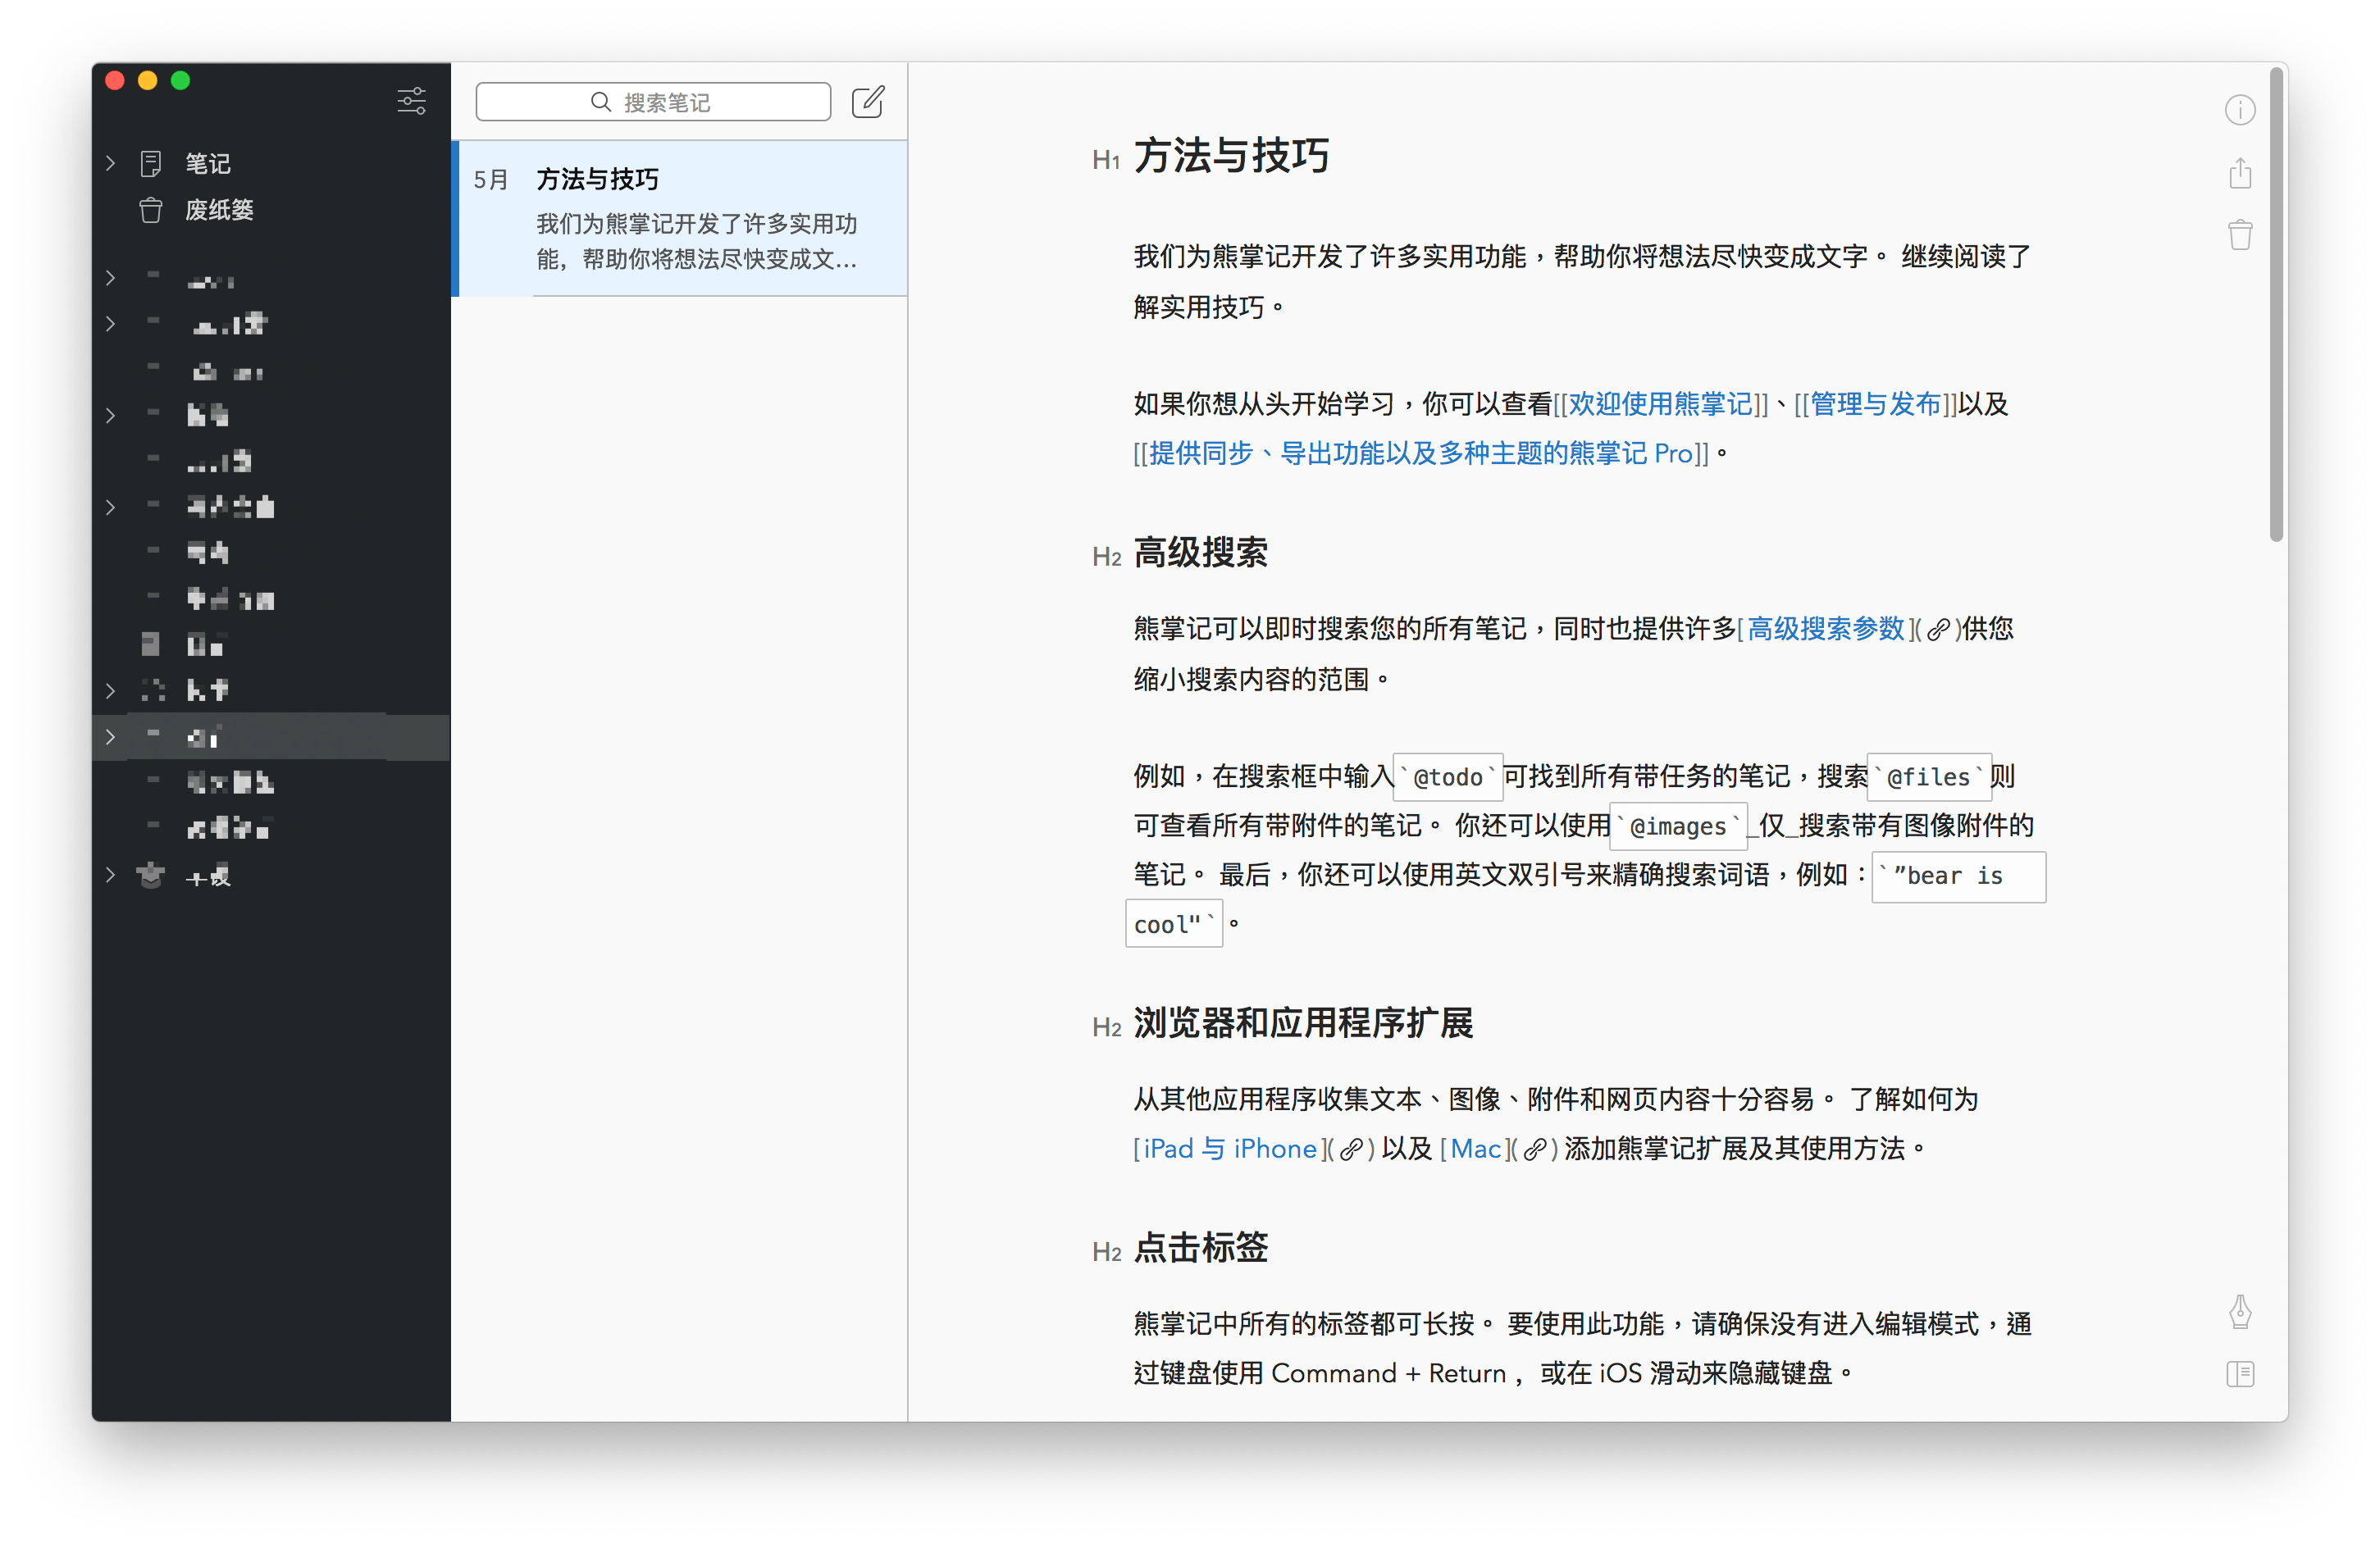This screenshot has height=1543, width=2380.
Task: Open the 管理与发布 link
Action: coord(1875,404)
